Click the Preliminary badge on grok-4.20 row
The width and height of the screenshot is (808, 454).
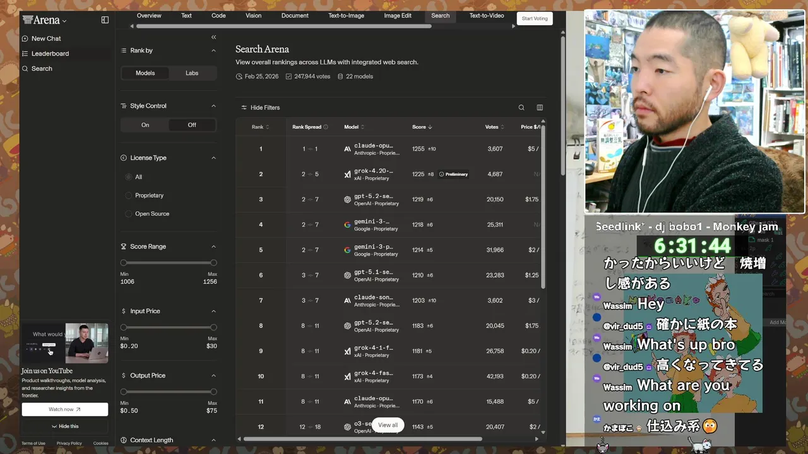click(x=453, y=174)
